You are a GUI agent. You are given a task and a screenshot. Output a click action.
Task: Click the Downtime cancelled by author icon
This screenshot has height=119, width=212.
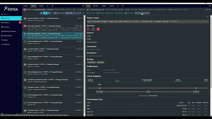[x=25, y=80]
